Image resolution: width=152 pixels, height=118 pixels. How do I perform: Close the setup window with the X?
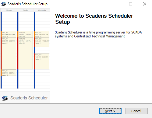click(x=145, y=4)
